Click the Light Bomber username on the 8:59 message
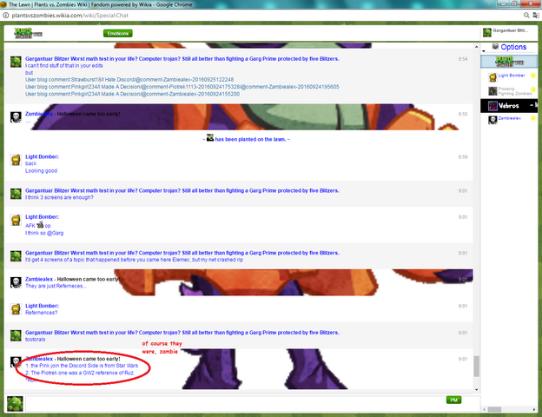Screen dimensions: 542x417 pos(42,156)
